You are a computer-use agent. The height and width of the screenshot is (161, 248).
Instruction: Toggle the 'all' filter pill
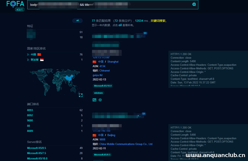[78, 20]
